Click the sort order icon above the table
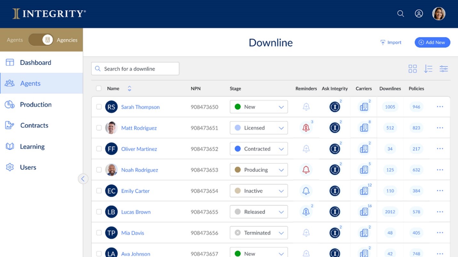The width and height of the screenshot is (458, 257). click(428, 69)
